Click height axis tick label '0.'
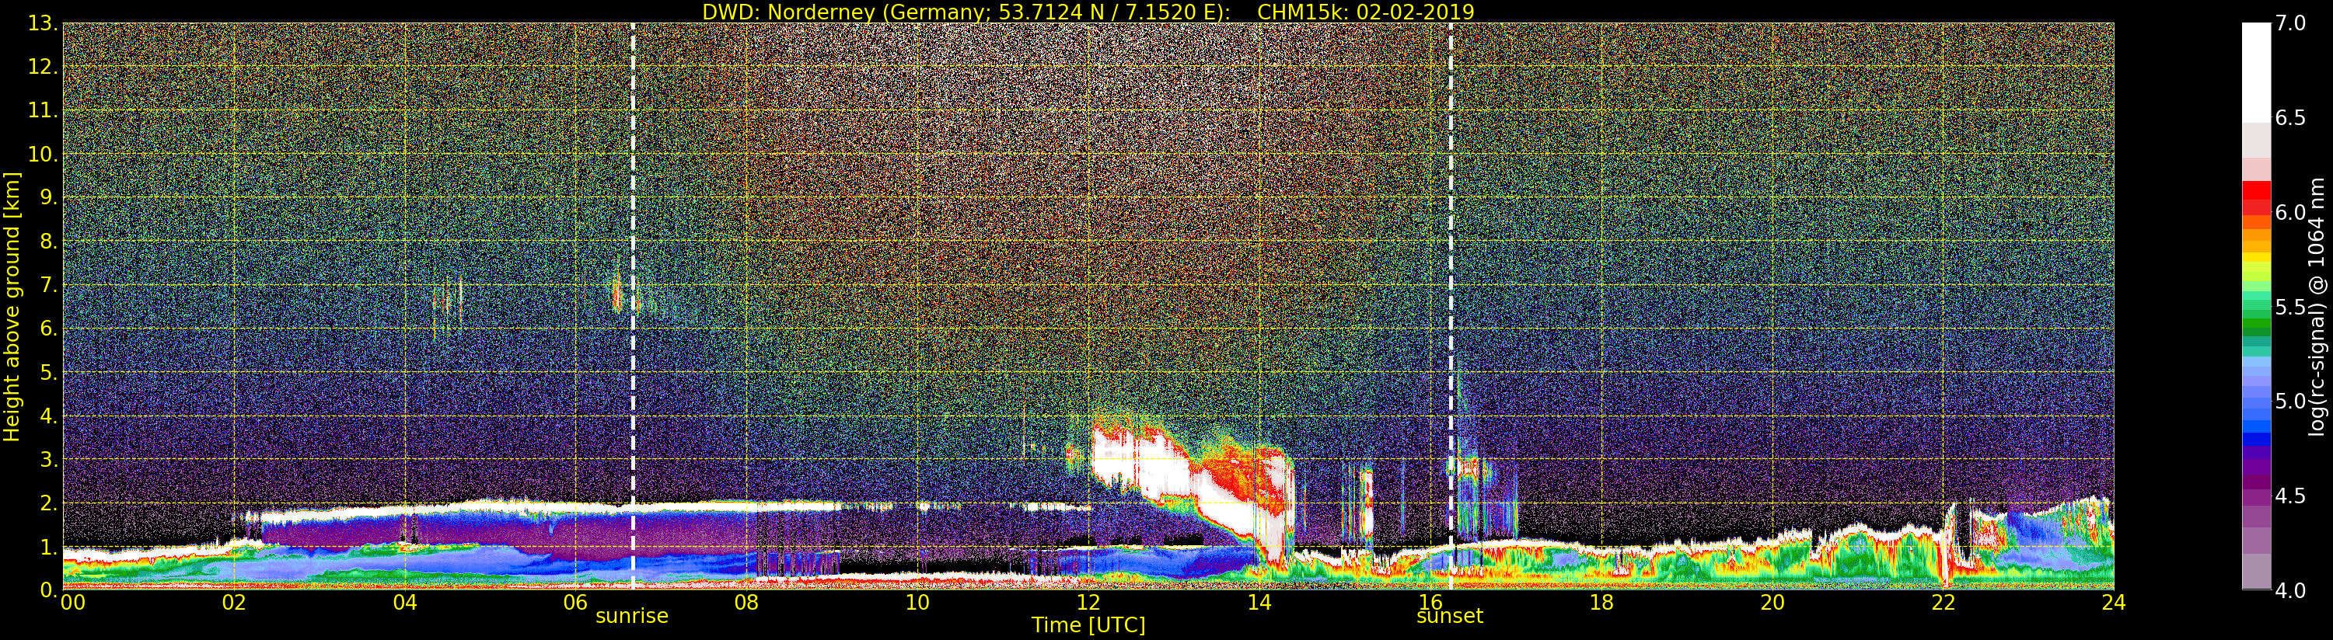Screen dimensions: 2333x640 [x=49, y=590]
